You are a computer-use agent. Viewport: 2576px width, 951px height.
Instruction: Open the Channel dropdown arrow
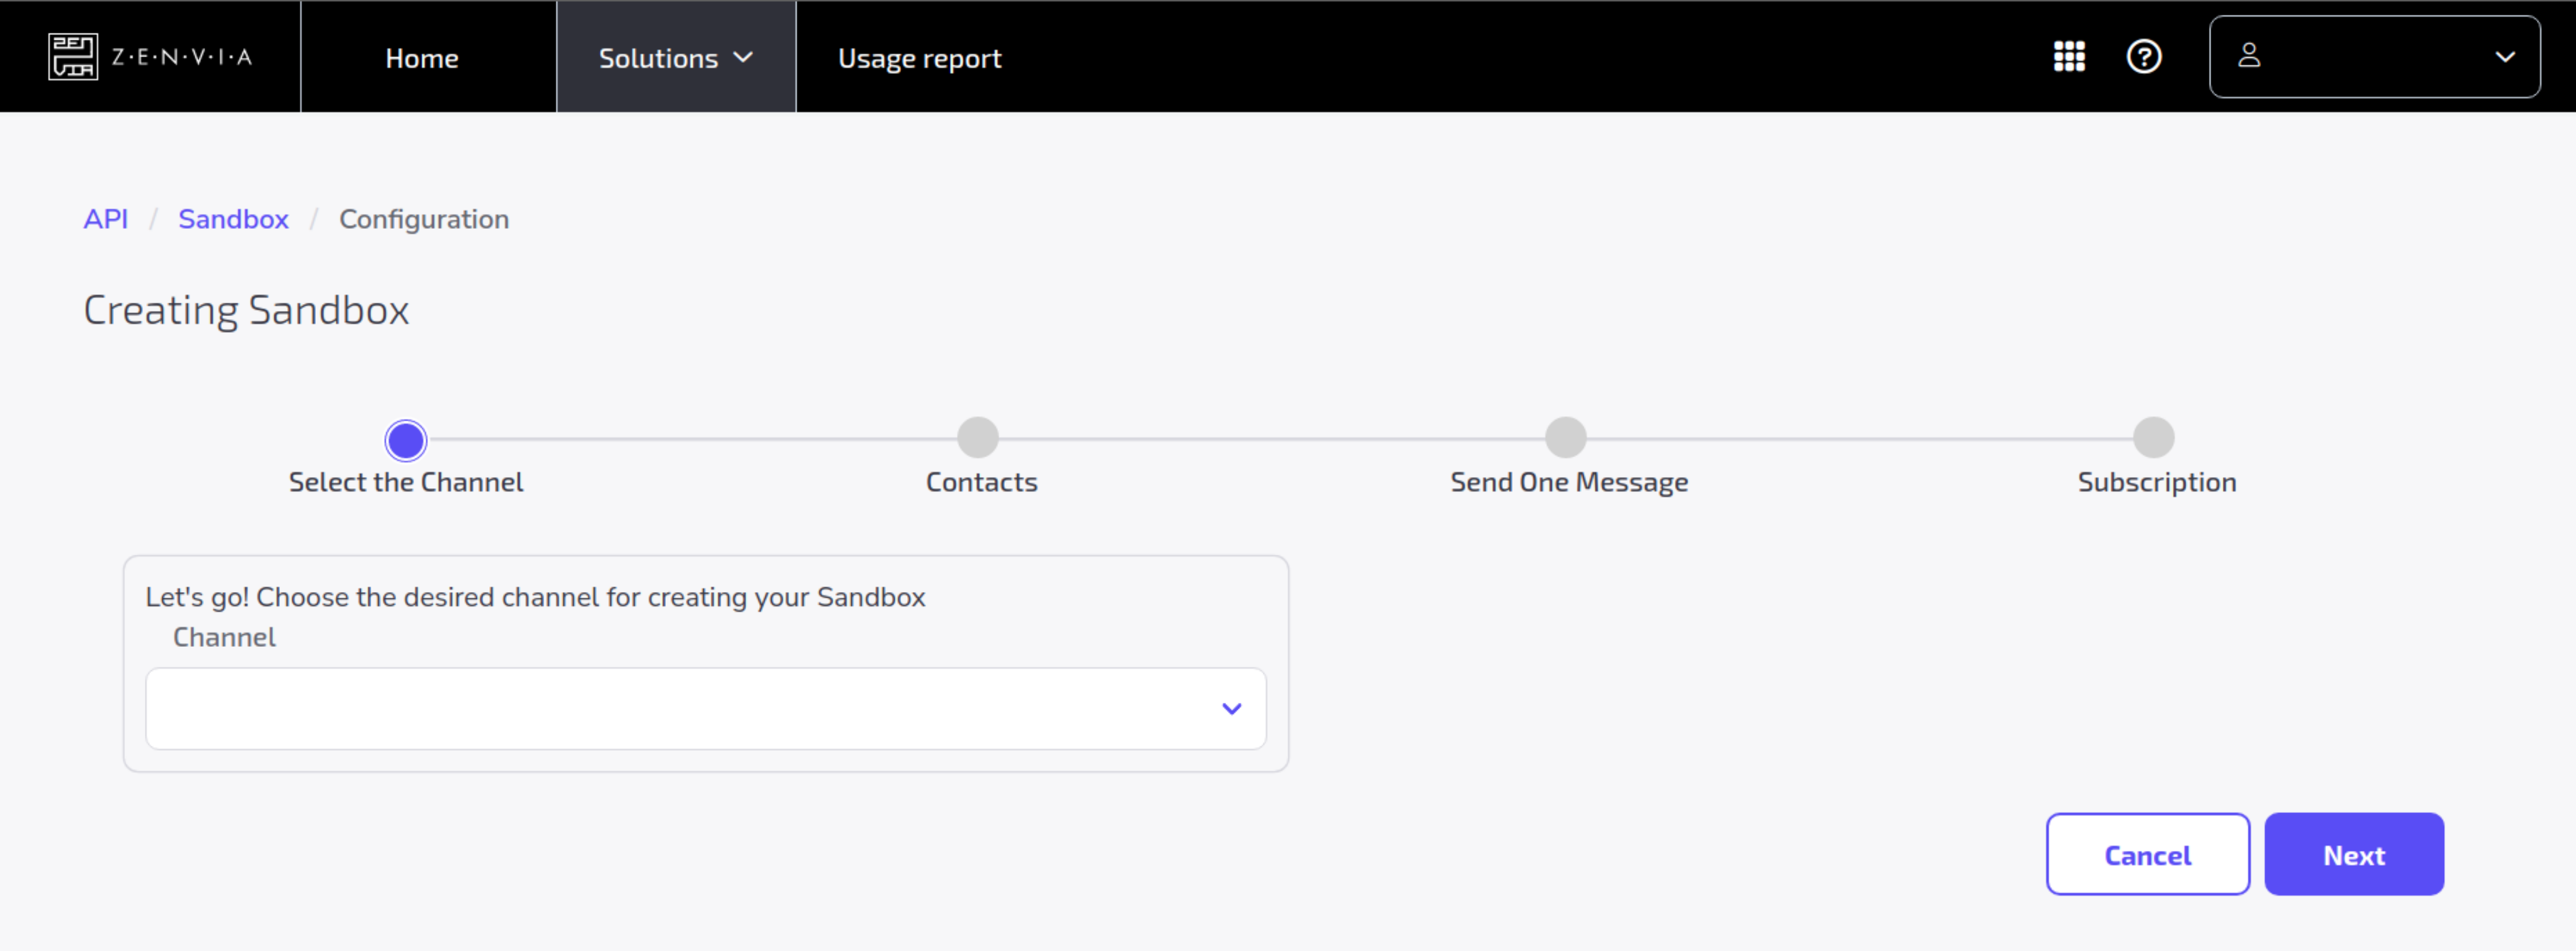(1231, 709)
